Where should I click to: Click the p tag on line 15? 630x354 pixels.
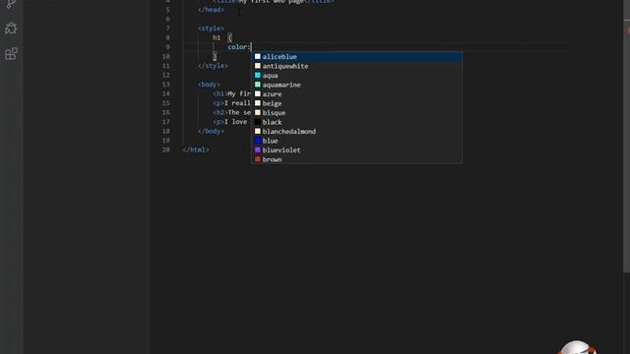pos(219,103)
